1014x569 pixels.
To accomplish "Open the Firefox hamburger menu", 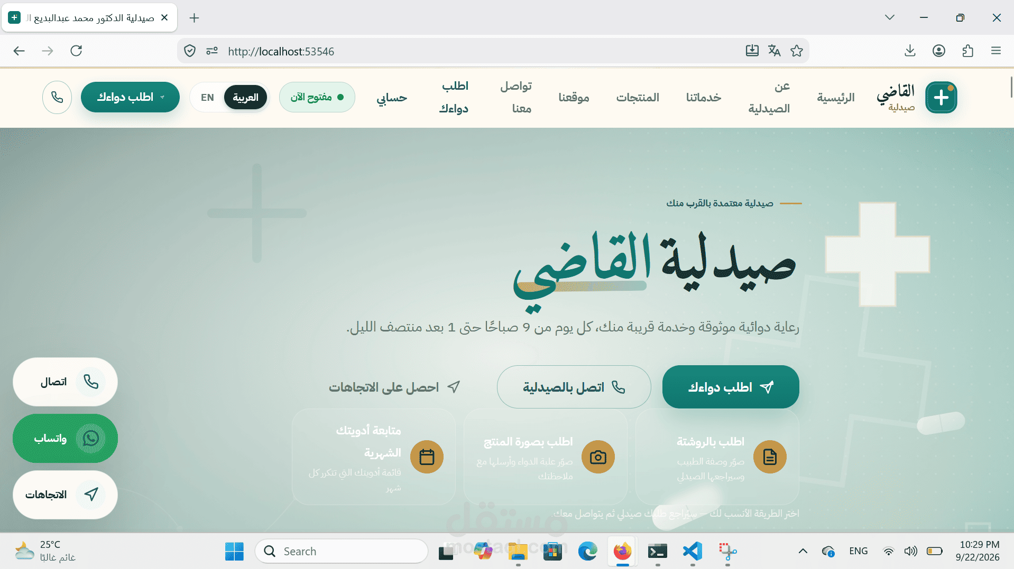I will point(996,51).
